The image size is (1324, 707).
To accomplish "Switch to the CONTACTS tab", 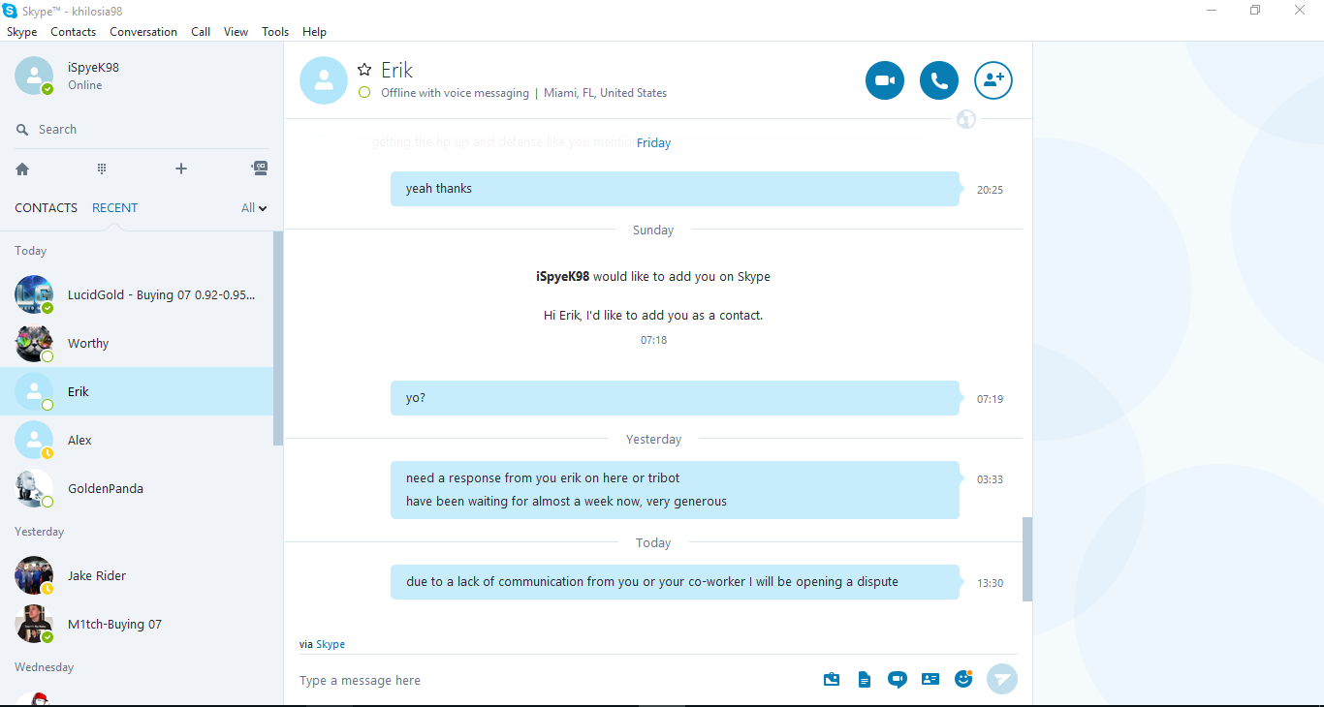I will coord(46,207).
